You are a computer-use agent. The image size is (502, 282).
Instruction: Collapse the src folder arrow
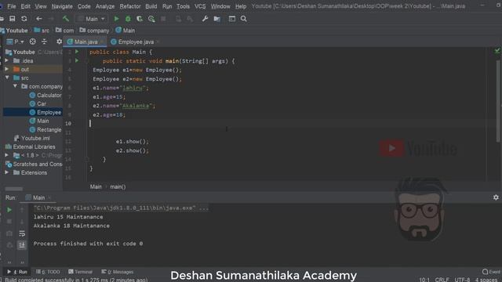click(x=7, y=78)
